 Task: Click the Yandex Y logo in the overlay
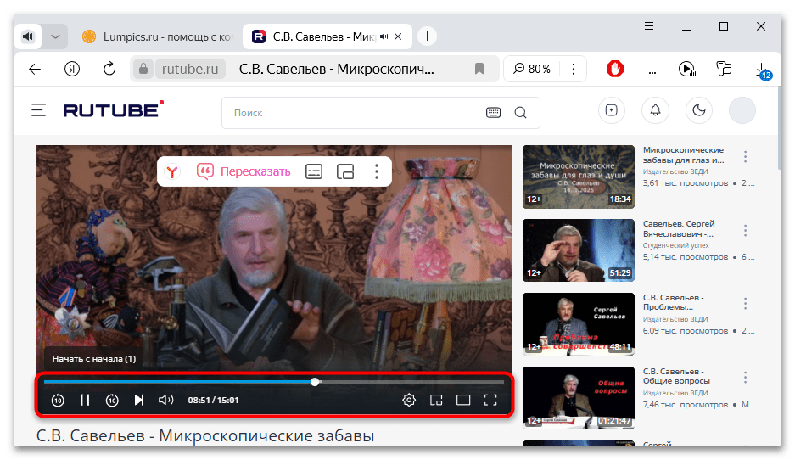[x=172, y=172]
